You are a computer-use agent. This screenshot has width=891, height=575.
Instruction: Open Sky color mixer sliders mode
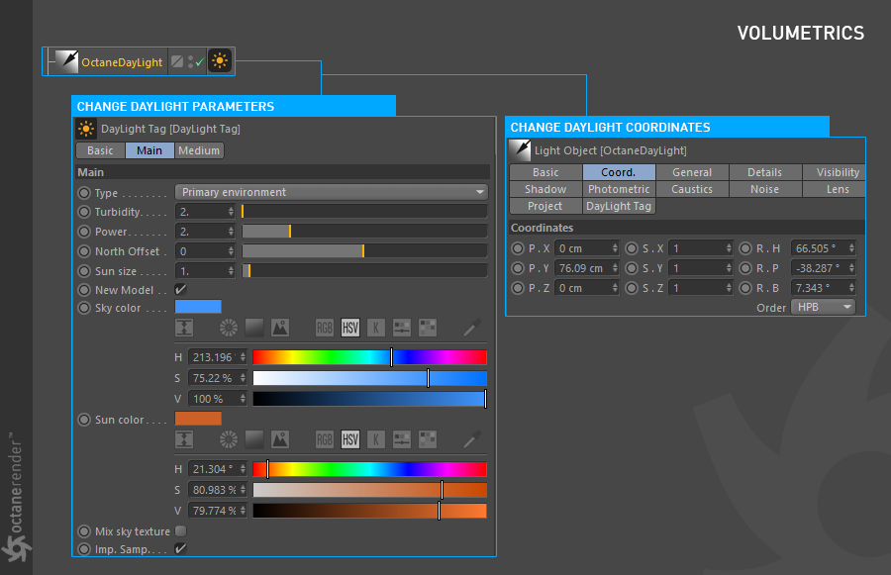pyautogui.click(x=402, y=328)
